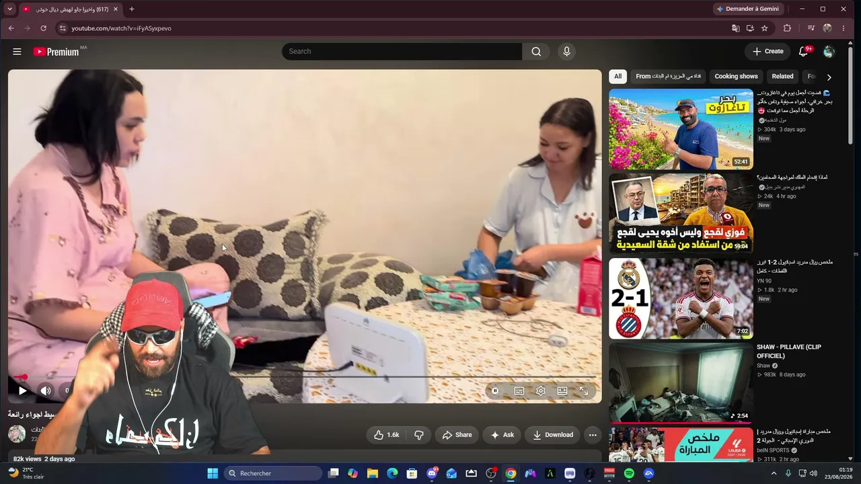Select the Related filter chip
861x484 pixels.
pos(782,77)
